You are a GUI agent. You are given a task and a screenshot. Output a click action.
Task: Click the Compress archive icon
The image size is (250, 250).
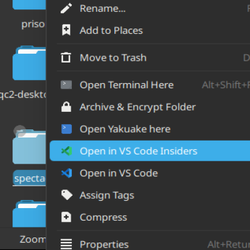pyautogui.click(x=66, y=217)
